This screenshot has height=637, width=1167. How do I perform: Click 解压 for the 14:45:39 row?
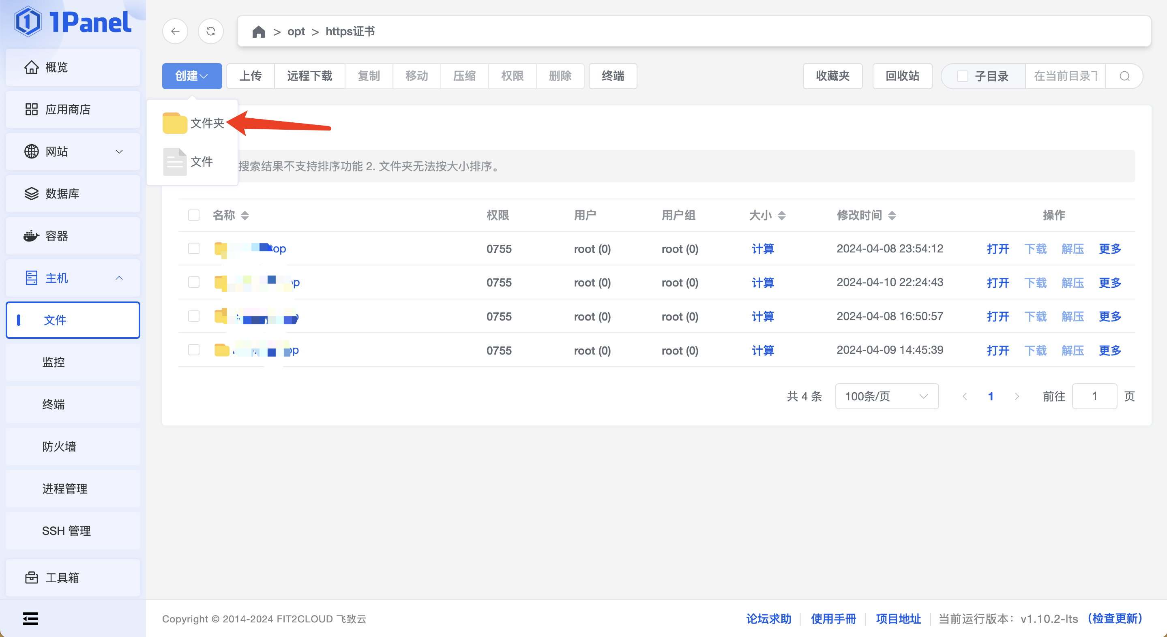click(x=1073, y=350)
